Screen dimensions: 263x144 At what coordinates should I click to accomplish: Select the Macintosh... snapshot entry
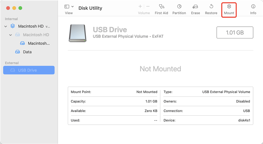pyautogui.click(x=38, y=43)
